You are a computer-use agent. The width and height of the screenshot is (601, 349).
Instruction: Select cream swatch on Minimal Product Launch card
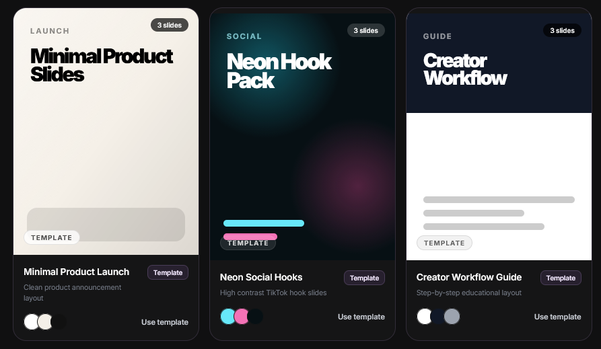click(45, 322)
